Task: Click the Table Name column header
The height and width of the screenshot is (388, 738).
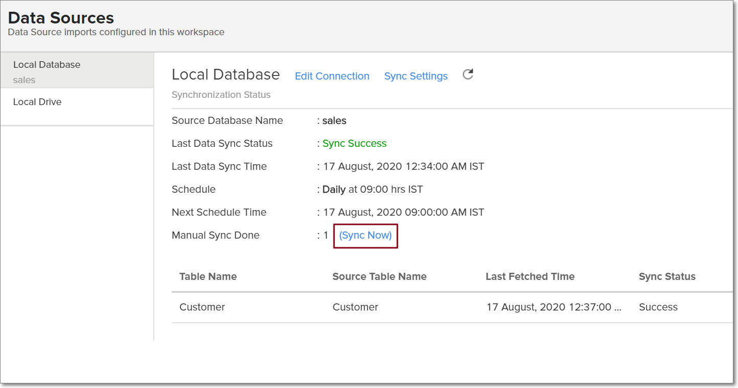Action: pyautogui.click(x=208, y=277)
